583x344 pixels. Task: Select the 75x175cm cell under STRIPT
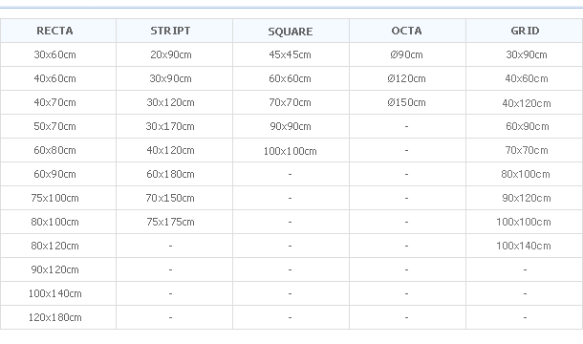tap(174, 222)
